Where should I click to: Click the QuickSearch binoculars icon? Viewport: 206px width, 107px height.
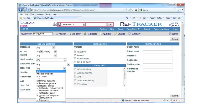point(59,25)
